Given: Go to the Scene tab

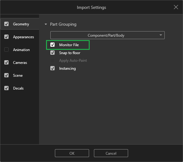Looking at the screenshot, I should click(x=18, y=75).
